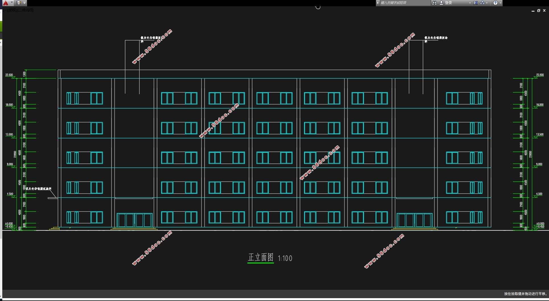Expand the Help dropdown arrow
Viewport: 549px width, 301px height.
click(500, 3)
